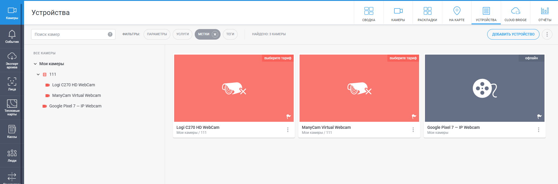Click the Мои камеры path under Google Pixel 7
This screenshot has height=184, width=558.
click(x=438, y=133)
